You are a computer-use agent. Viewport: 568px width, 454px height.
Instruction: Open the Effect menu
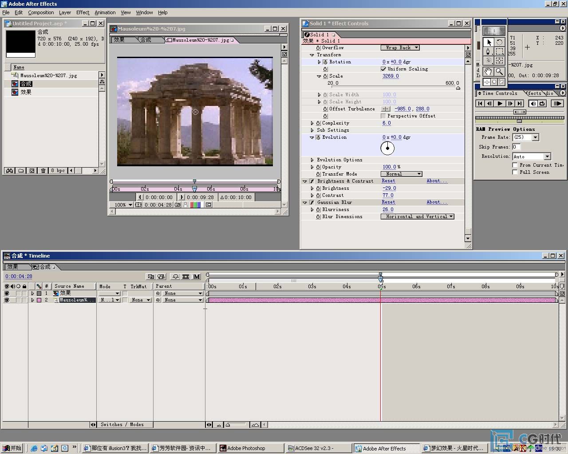pos(83,12)
